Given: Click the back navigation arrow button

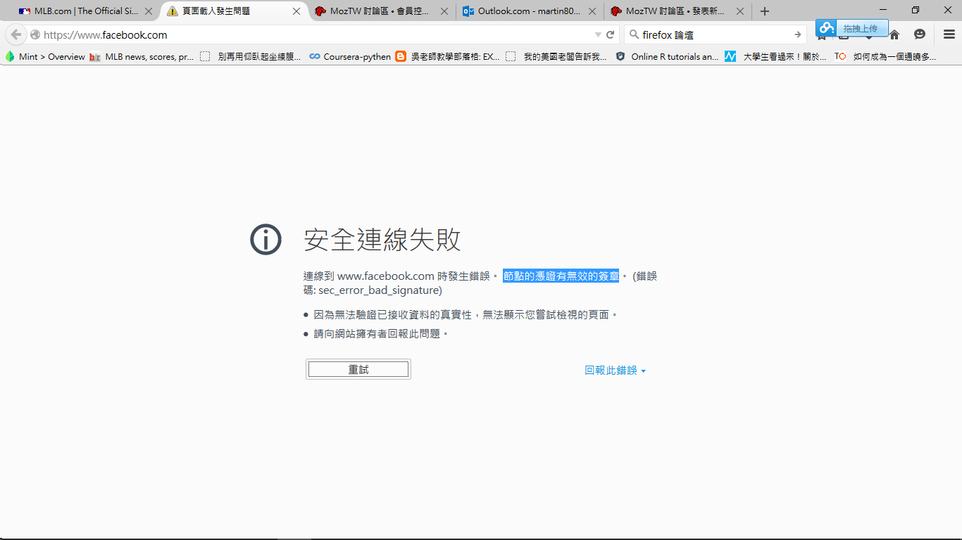Looking at the screenshot, I should pos(16,34).
